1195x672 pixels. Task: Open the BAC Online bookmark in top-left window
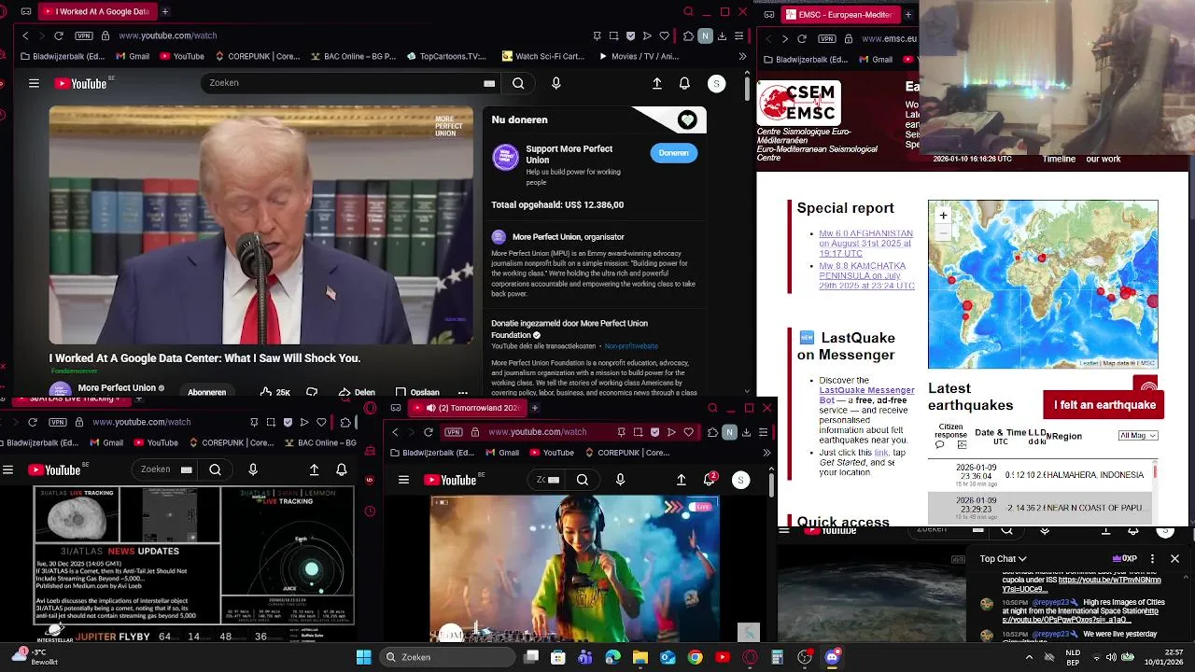(x=352, y=56)
